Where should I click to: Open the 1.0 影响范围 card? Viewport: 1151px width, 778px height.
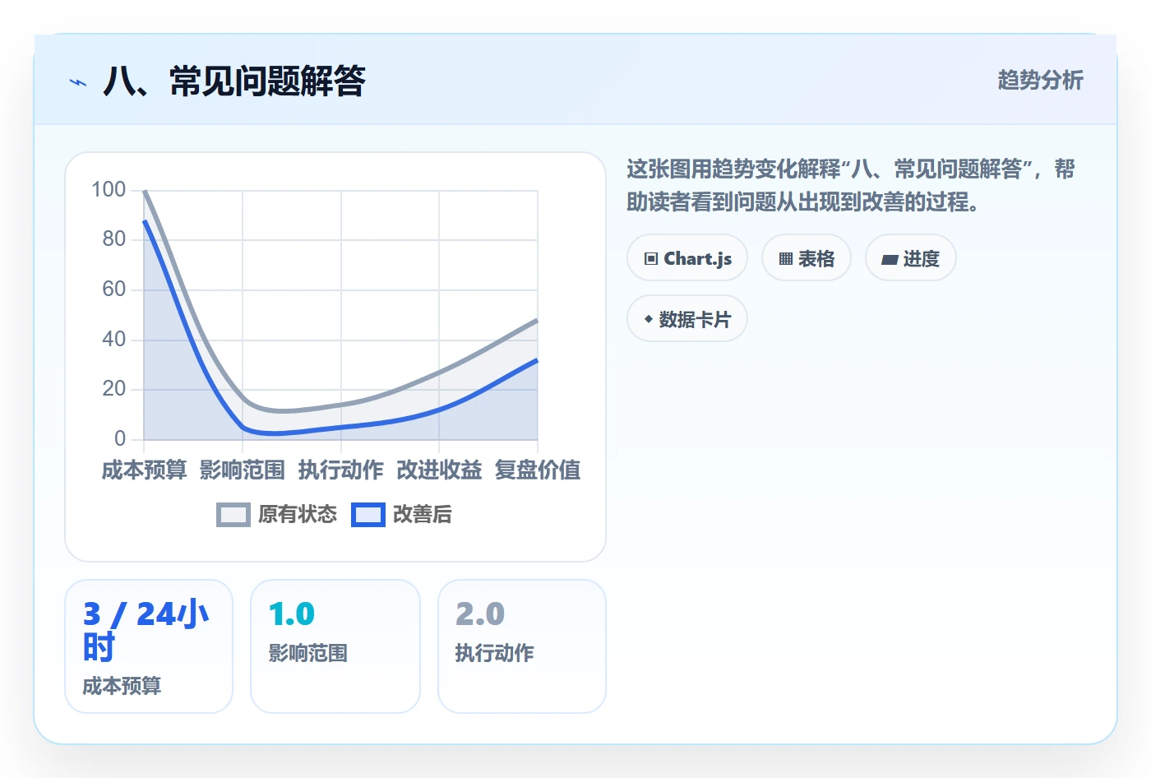[335, 646]
